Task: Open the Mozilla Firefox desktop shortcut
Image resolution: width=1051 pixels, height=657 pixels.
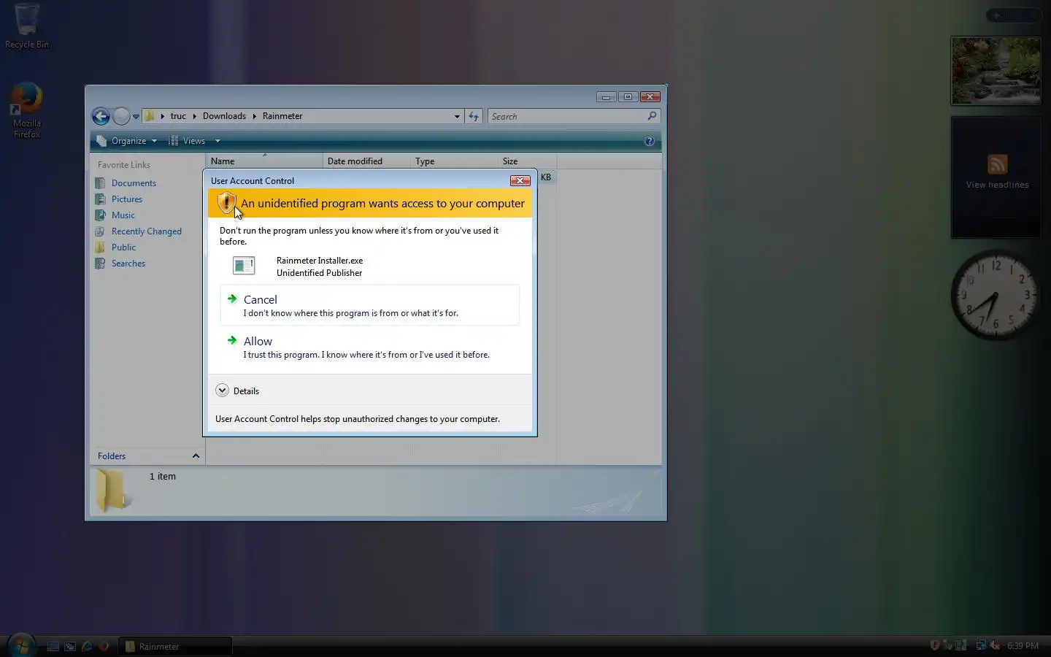Action: tap(27, 110)
